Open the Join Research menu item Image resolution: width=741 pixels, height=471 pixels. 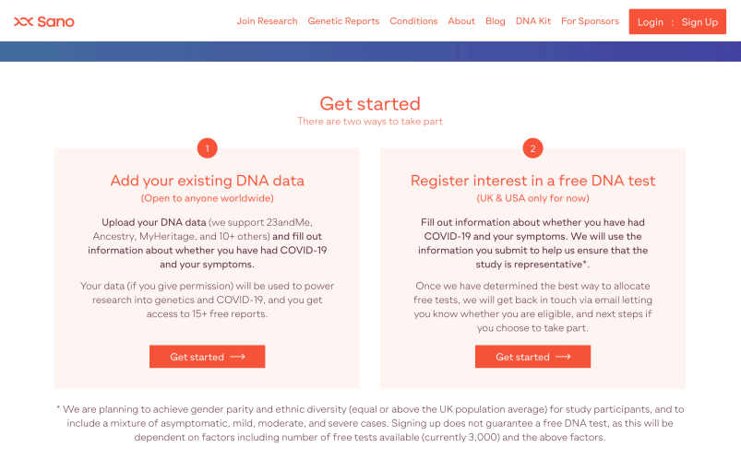click(x=267, y=21)
